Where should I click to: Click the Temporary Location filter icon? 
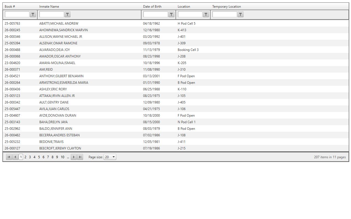click(x=240, y=15)
